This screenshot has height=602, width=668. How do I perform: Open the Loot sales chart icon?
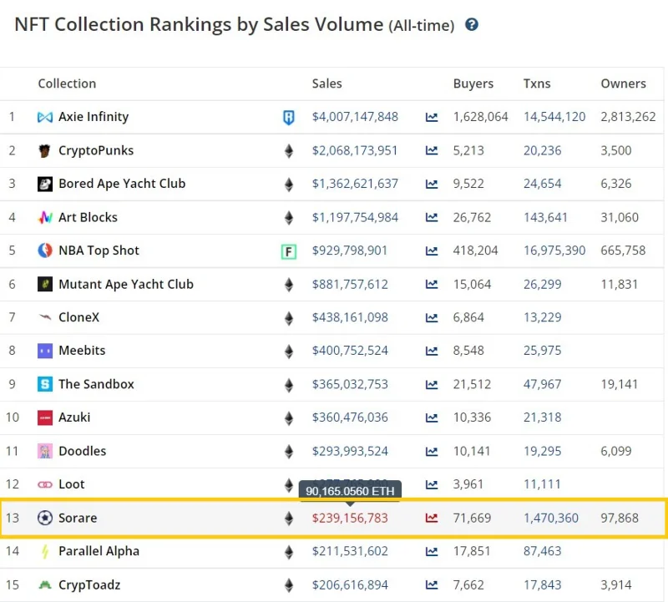pos(432,484)
